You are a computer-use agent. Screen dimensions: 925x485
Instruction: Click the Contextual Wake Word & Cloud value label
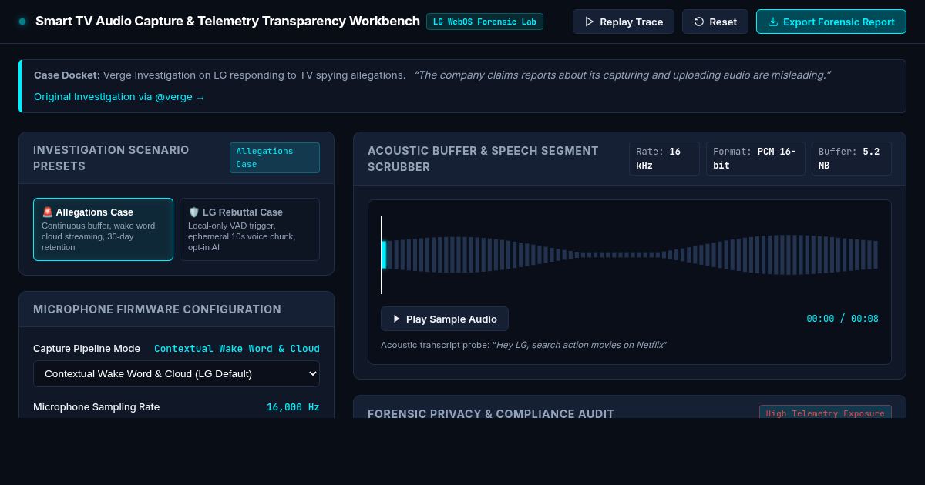click(x=237, y=349)
